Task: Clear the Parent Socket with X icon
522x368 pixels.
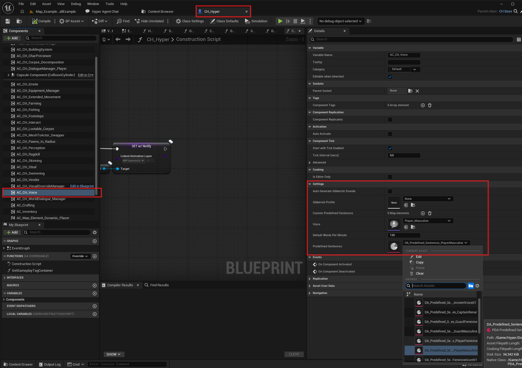Action: point(417,91)
